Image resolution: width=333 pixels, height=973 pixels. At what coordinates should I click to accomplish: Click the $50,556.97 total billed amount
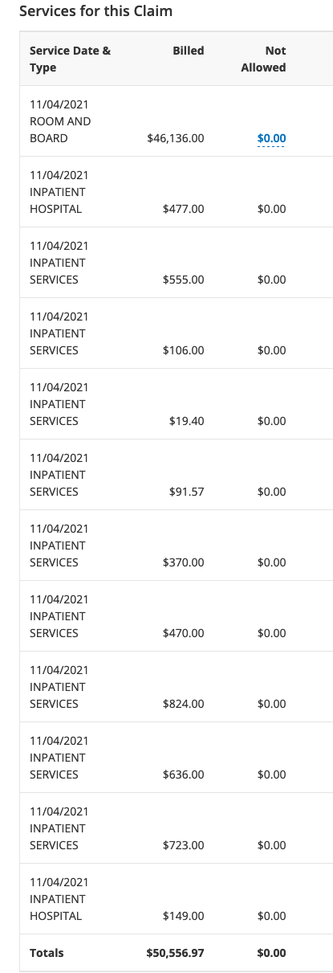tap(175, 953)
